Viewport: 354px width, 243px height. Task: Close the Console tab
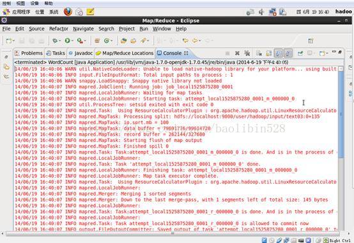[x=186, y=53]
